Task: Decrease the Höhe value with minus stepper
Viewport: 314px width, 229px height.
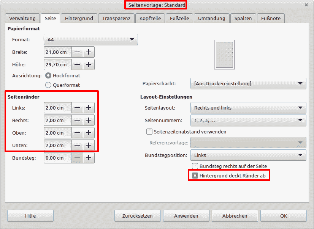Action: (78, 64)
